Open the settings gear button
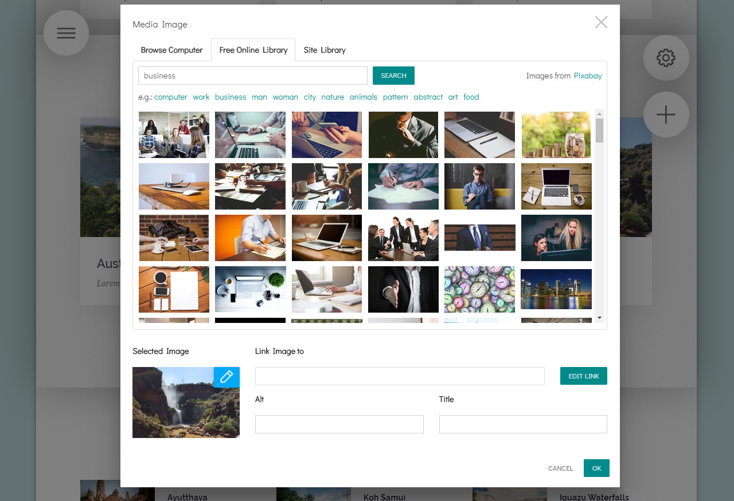 pyautogui.click(x=666, y=58)
